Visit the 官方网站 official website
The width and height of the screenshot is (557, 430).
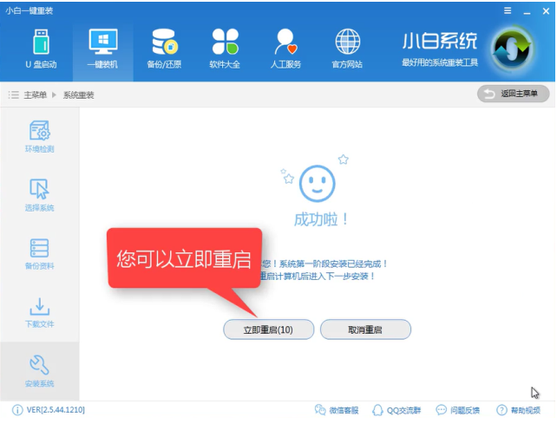click(x=347, y=49)
